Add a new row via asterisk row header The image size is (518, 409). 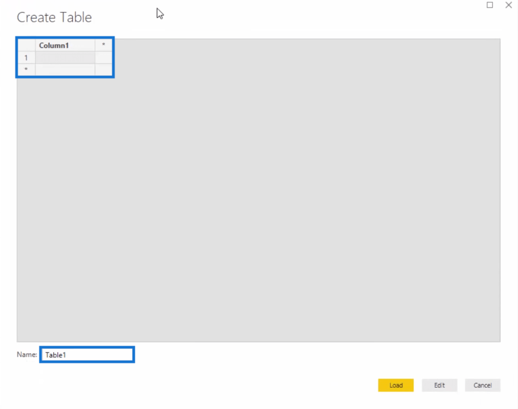coord(26,70)
